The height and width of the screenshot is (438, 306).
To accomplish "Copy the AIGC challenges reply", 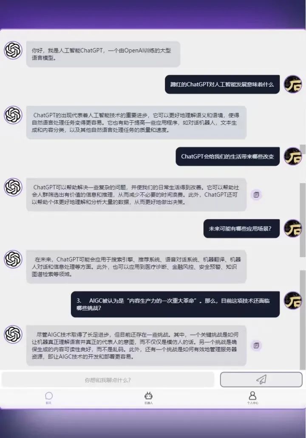I will click(256, 346).
